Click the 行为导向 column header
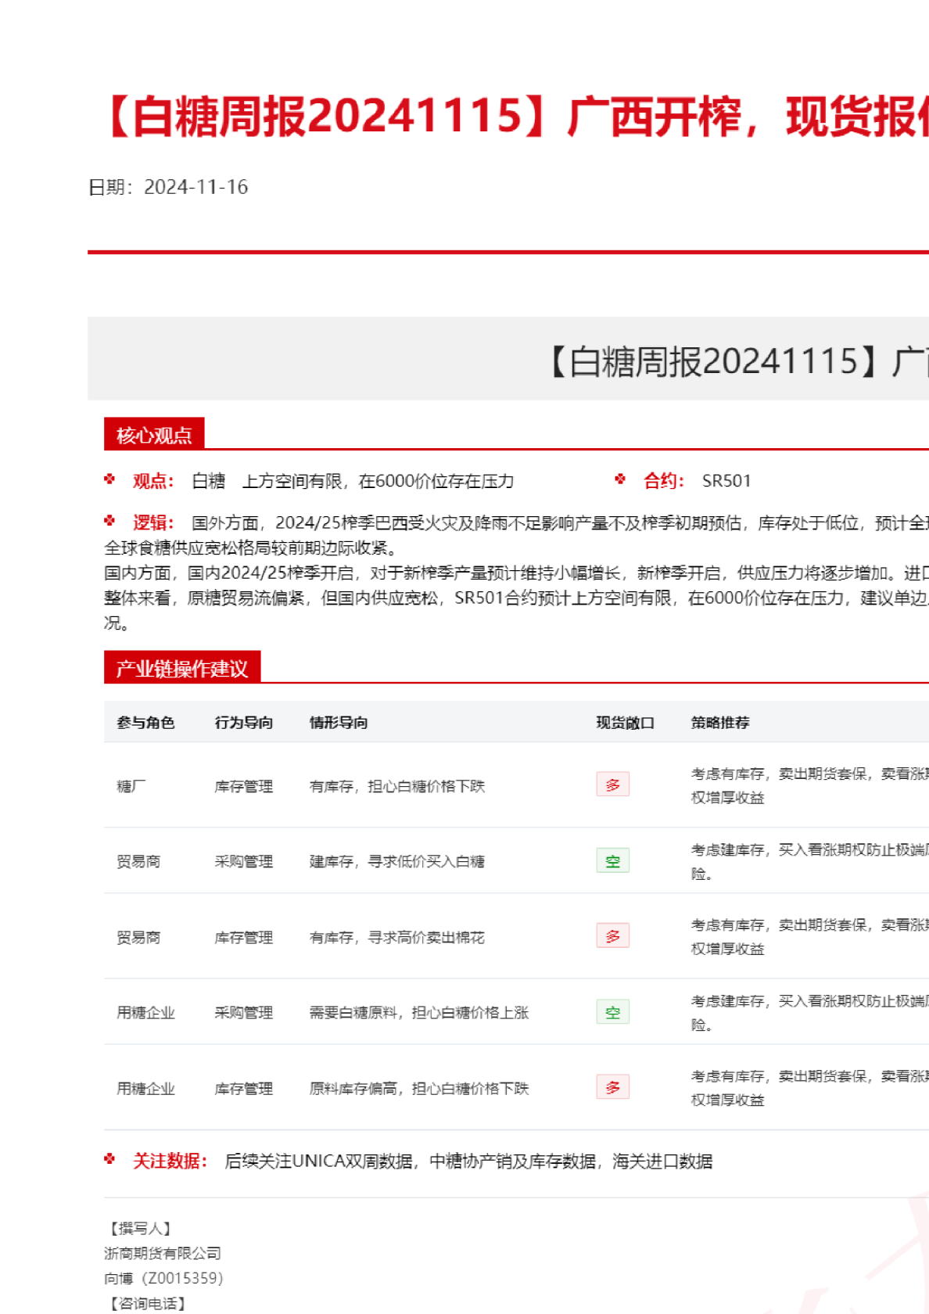The height and width of the screenshot is (1314, 929). [x=244, y=723]
